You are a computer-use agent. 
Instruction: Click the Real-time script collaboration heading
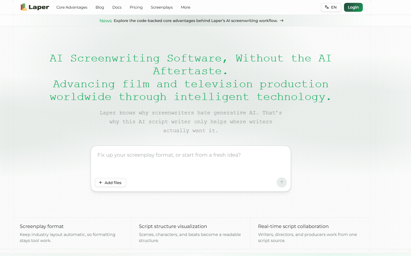tap(293, 226)
